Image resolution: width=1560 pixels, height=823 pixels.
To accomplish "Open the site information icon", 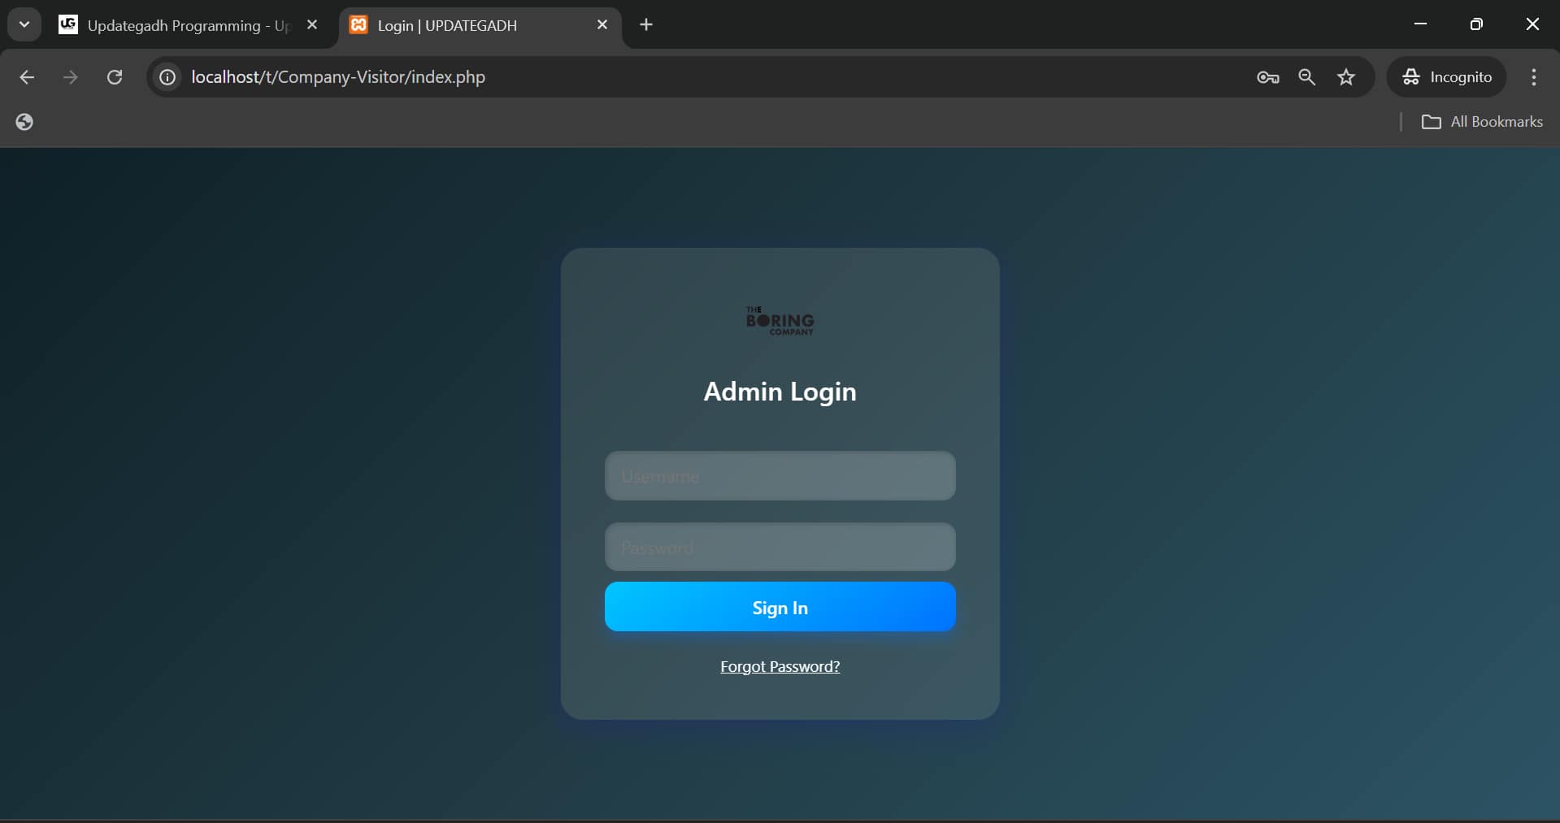I will point(167,77).
